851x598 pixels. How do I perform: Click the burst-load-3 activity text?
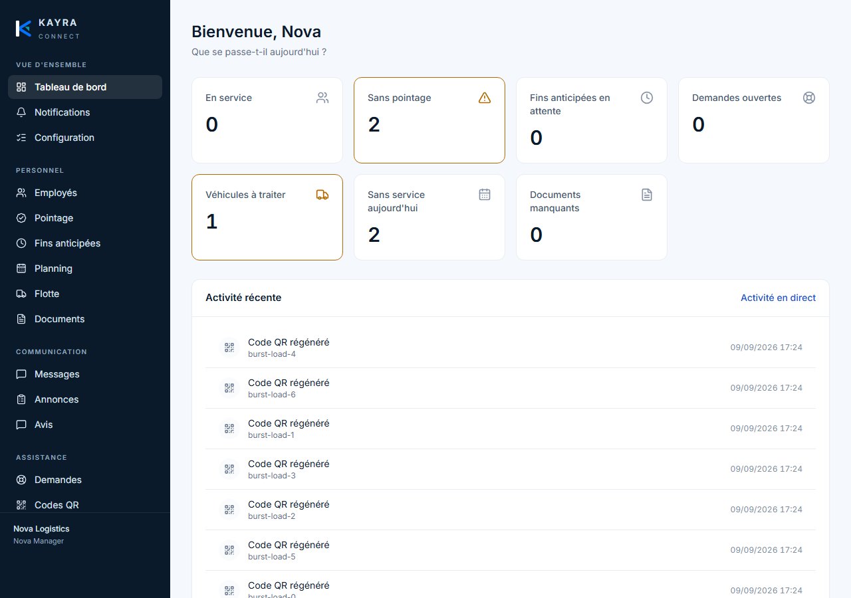point(272,476)
